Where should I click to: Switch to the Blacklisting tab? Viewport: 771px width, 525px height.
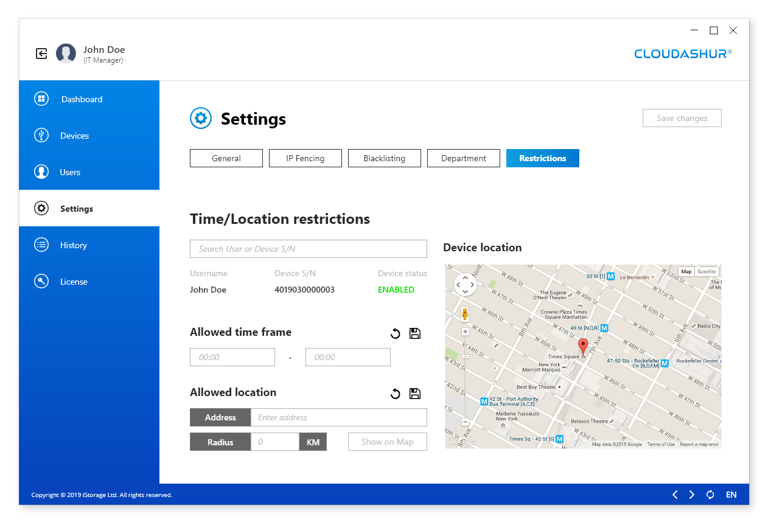[385, 158]
